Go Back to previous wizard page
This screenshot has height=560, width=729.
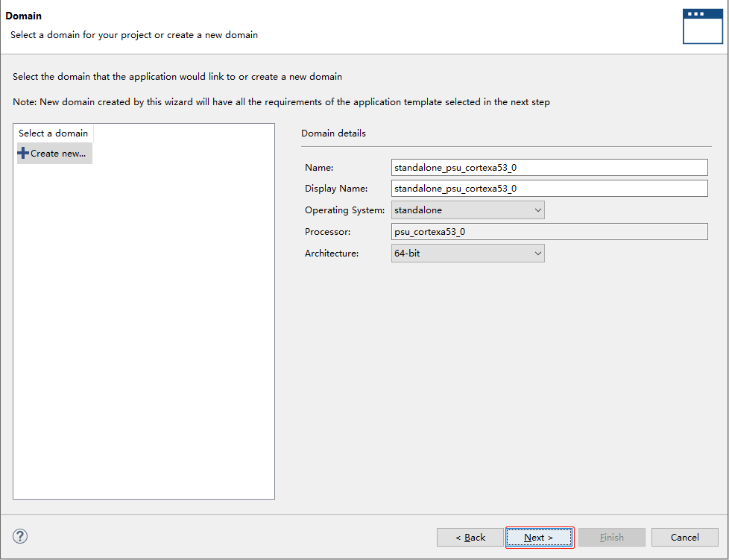(470, 537)
